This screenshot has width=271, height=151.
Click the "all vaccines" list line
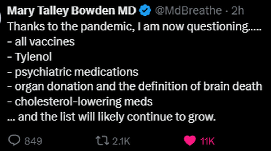click(x=44, y=42)
